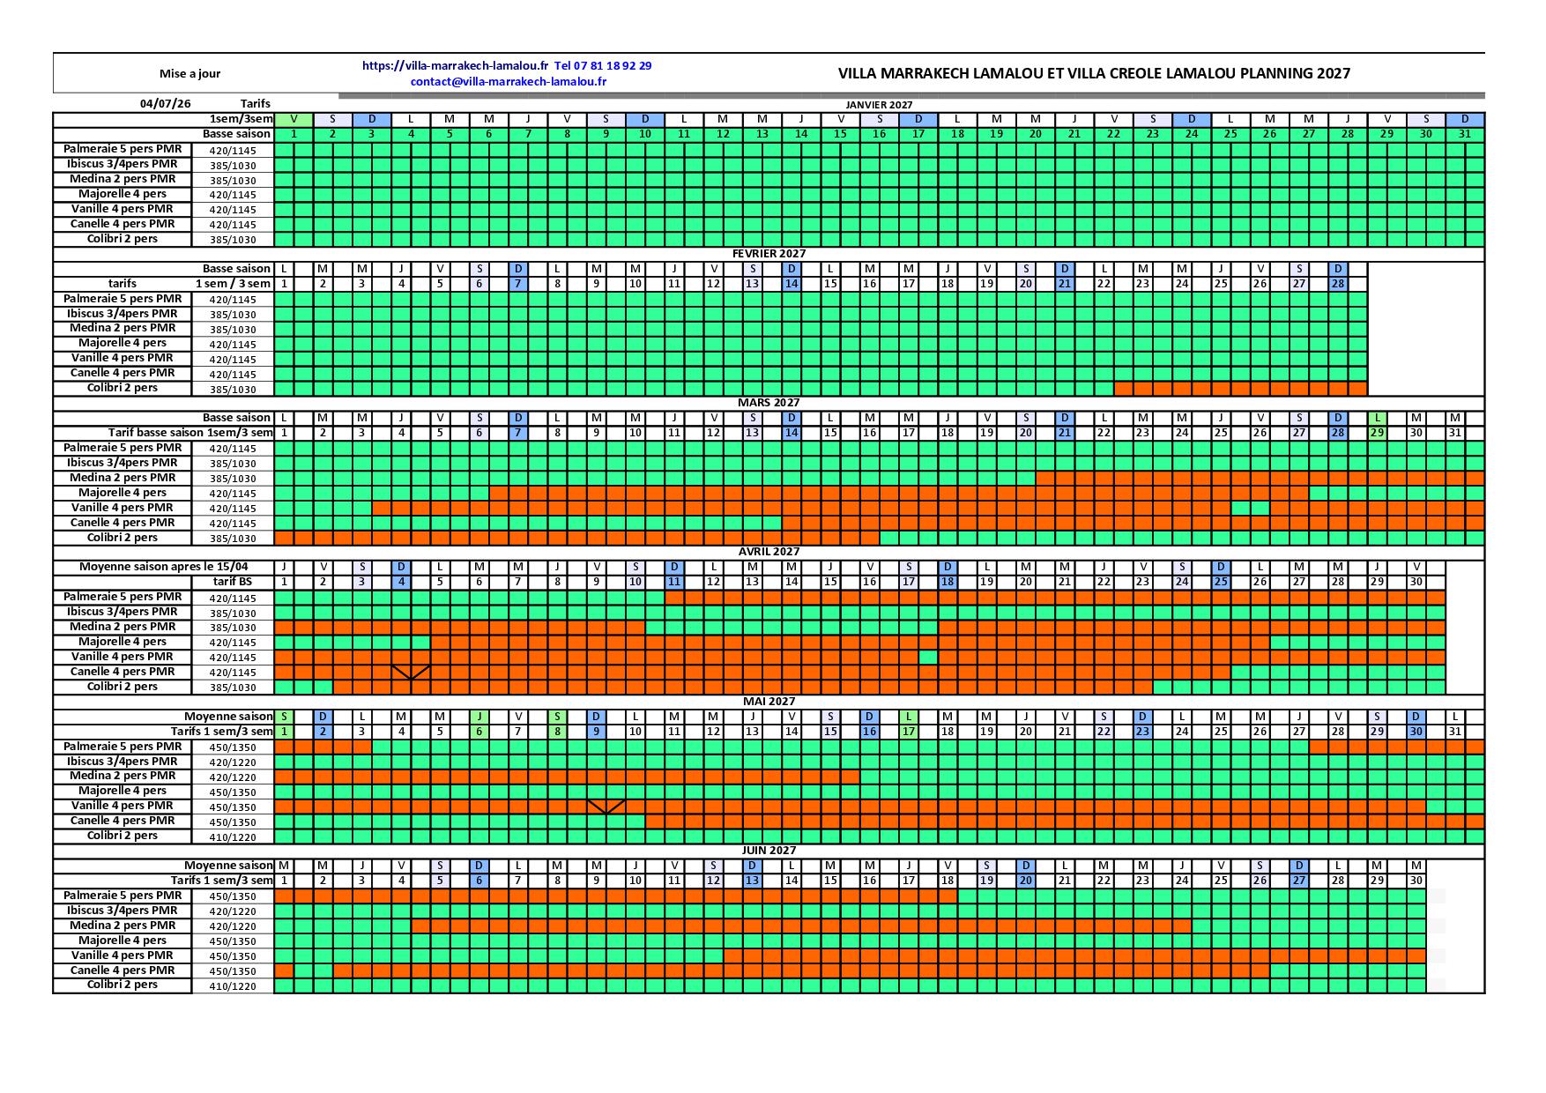Select the AVRIL 2027 month header

point(769,552)
